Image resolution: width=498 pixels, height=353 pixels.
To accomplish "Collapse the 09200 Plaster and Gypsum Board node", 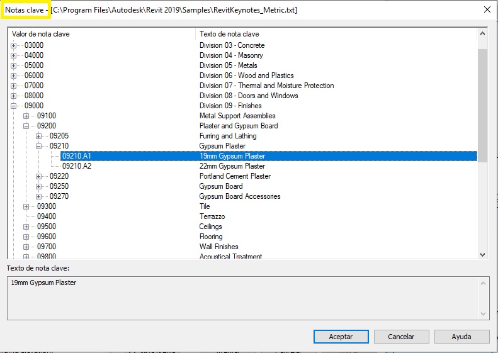I will point(26,126).
